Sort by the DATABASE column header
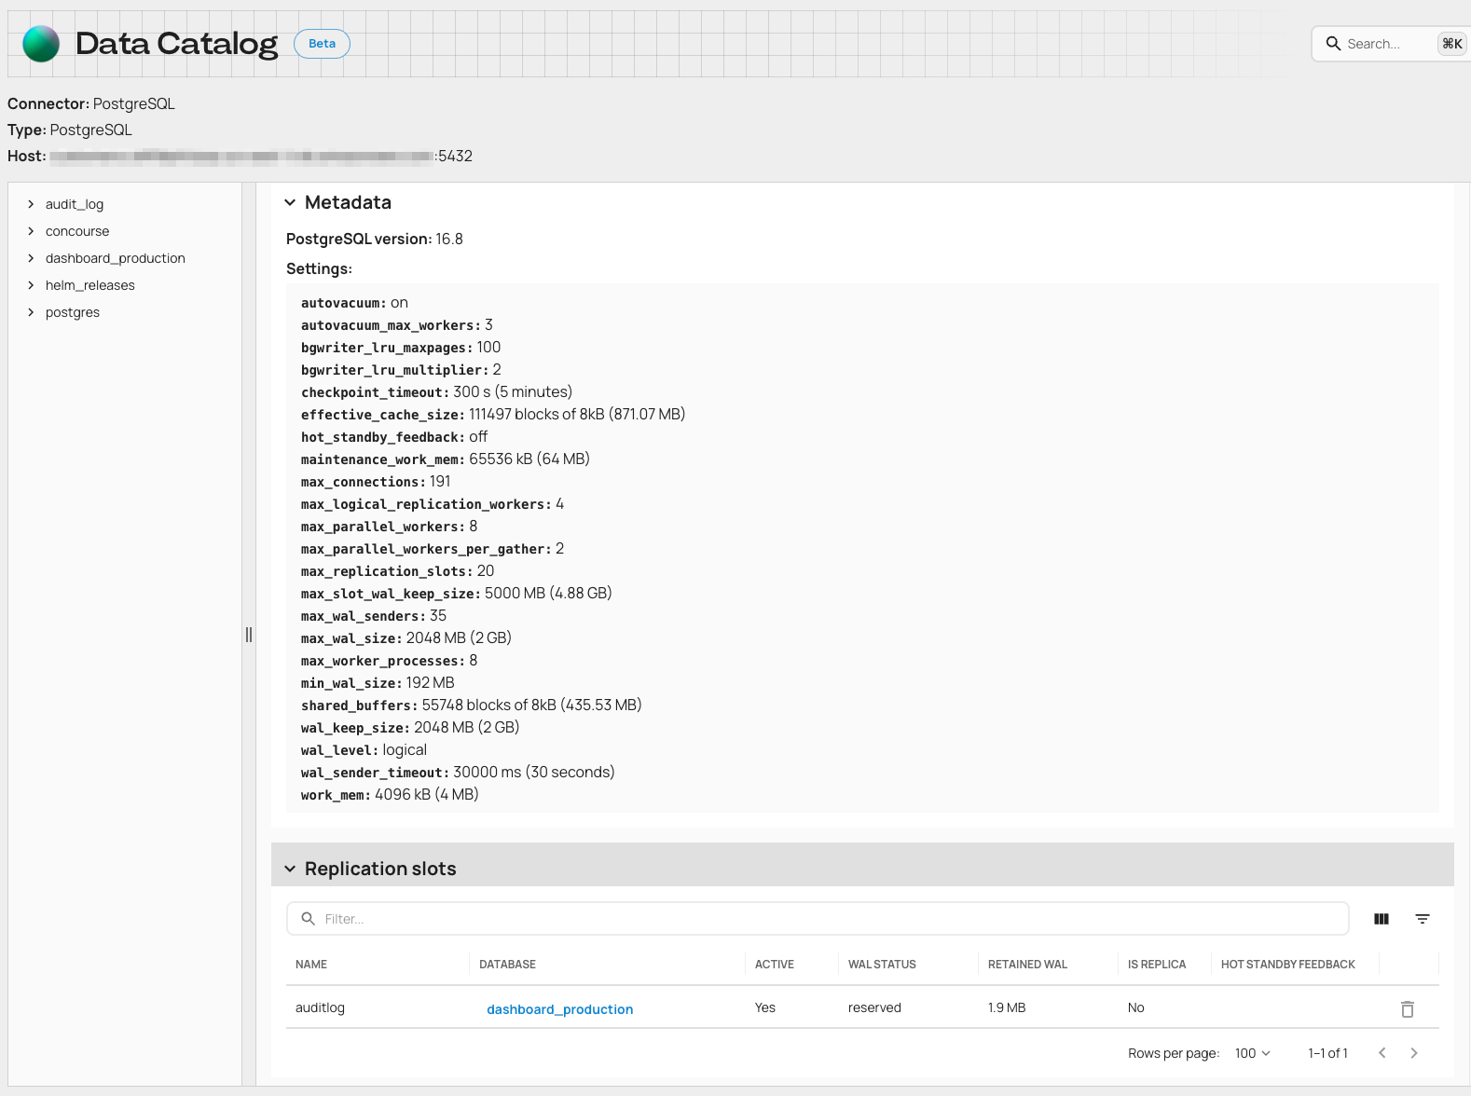This screenshot has width=1471, height=1096. click(x=507, y=965)
